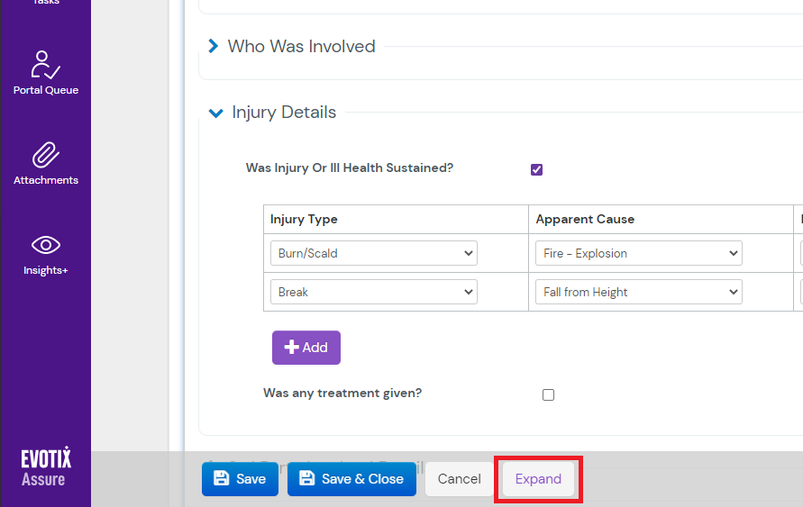Check the Was any treatment given box
The width and height of the screenshot is (803, 507).
[548, 394]
